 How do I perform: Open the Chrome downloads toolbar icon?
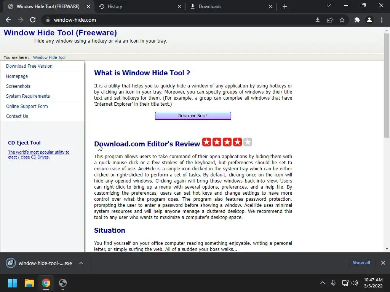tap(318, 20)
